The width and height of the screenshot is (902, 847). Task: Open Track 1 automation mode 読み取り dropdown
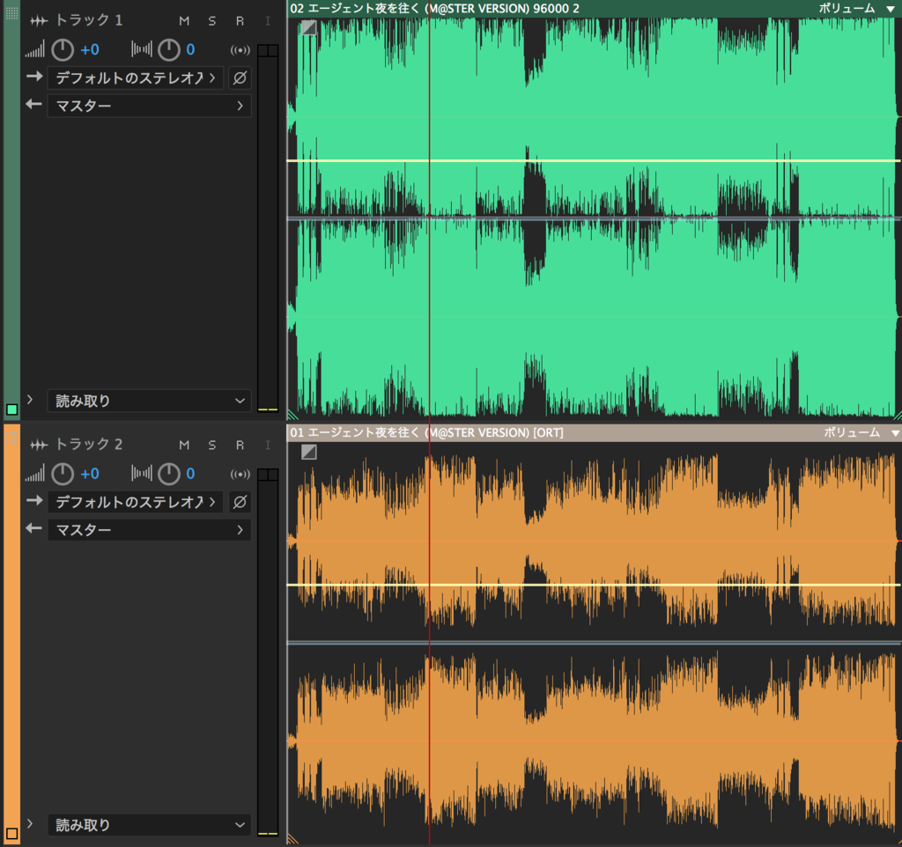[x=149, y=401]
